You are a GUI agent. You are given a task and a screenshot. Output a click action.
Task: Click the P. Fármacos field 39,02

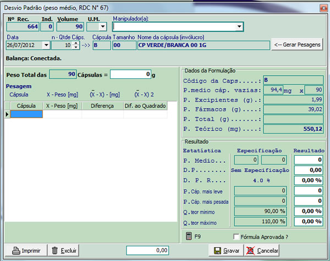(293, 109)
